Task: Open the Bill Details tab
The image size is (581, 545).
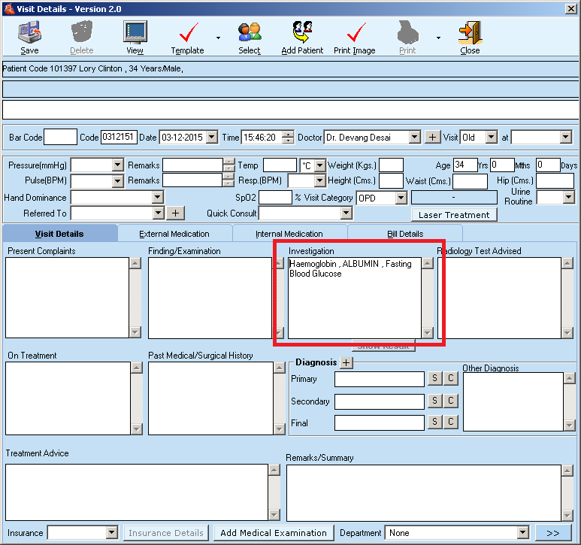Action: (405, 234)
